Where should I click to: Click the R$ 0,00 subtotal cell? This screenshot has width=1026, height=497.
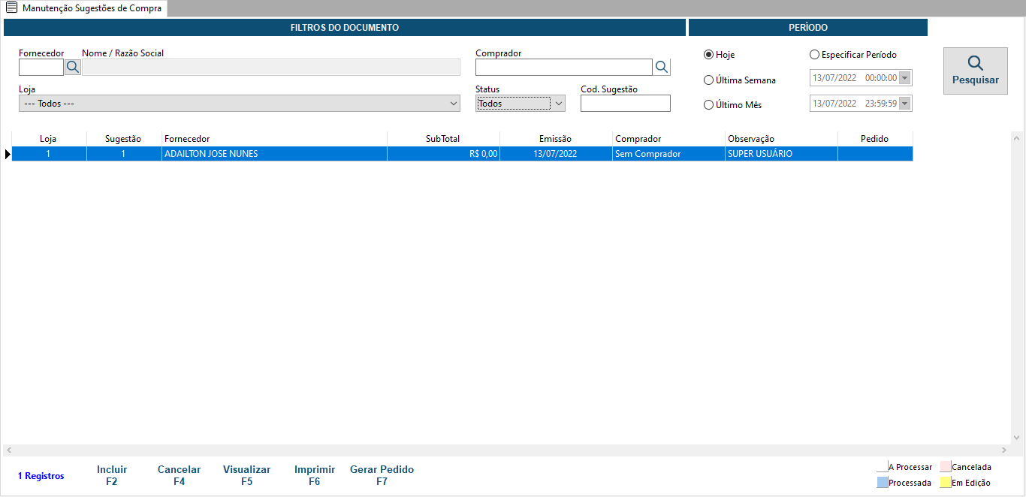click(443, 154)
